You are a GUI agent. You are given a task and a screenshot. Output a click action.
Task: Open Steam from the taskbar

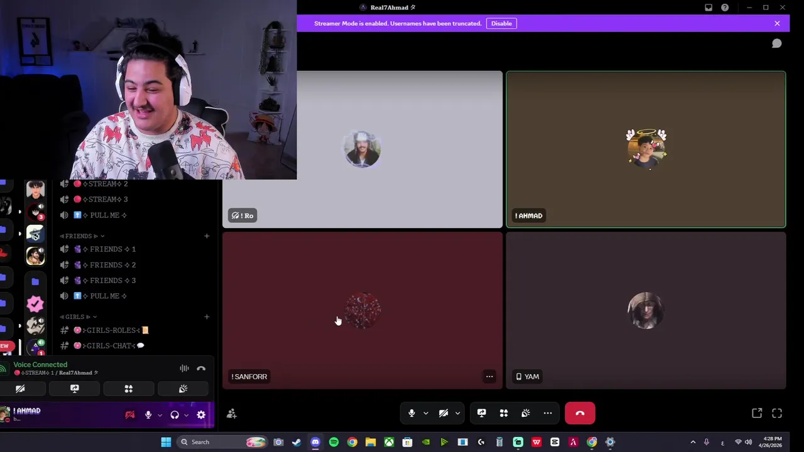[x=296, y=442]
